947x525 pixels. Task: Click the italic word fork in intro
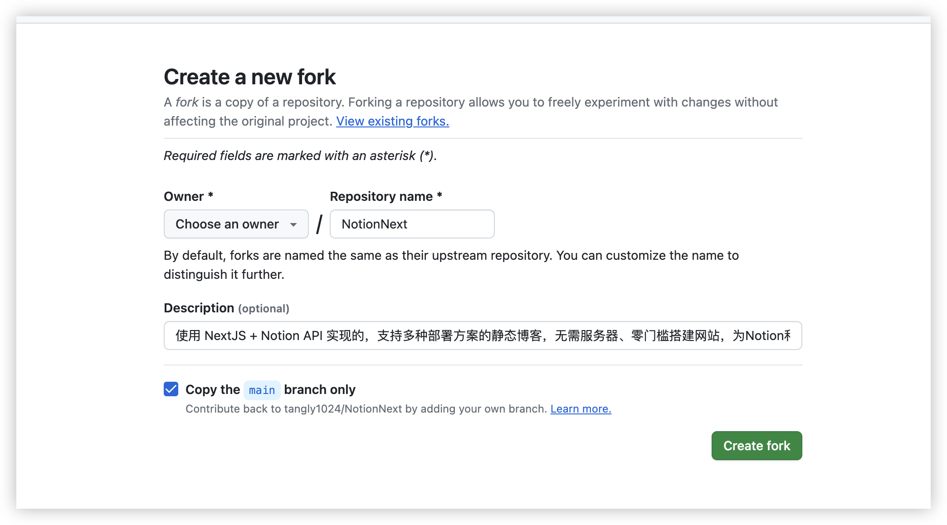click(x=187, y=102)
